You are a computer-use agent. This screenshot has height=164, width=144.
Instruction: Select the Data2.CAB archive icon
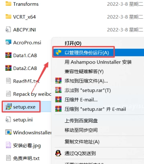pos(8,68)
